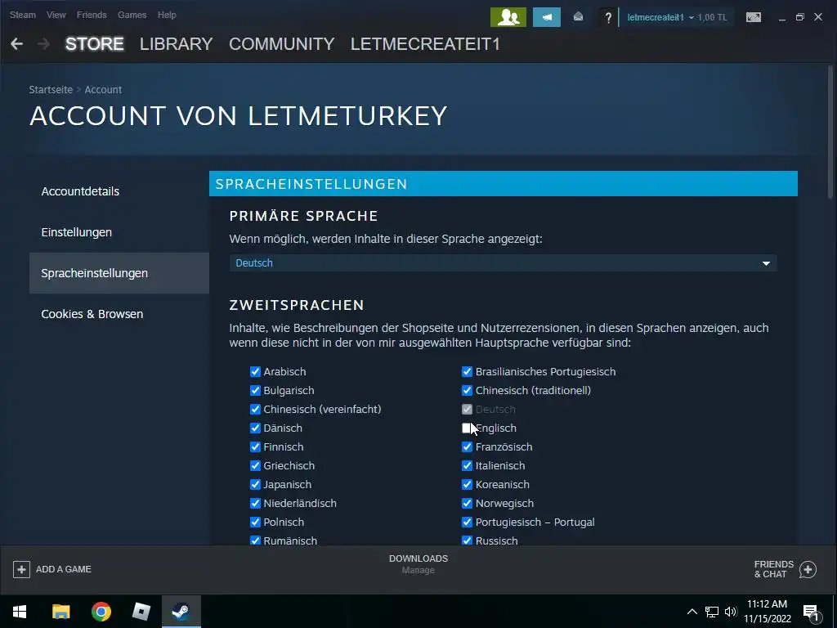Open the Steam menu

22,15
